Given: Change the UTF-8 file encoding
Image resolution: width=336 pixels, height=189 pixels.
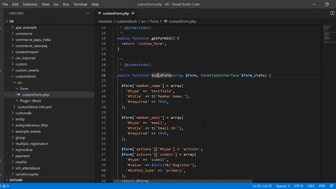Looking at the screenshot, I should (x=298, y=186).
